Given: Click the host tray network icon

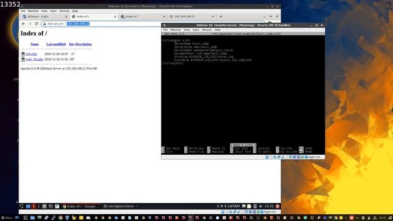Looking at the screenshot, I should [x=375, y=218].
